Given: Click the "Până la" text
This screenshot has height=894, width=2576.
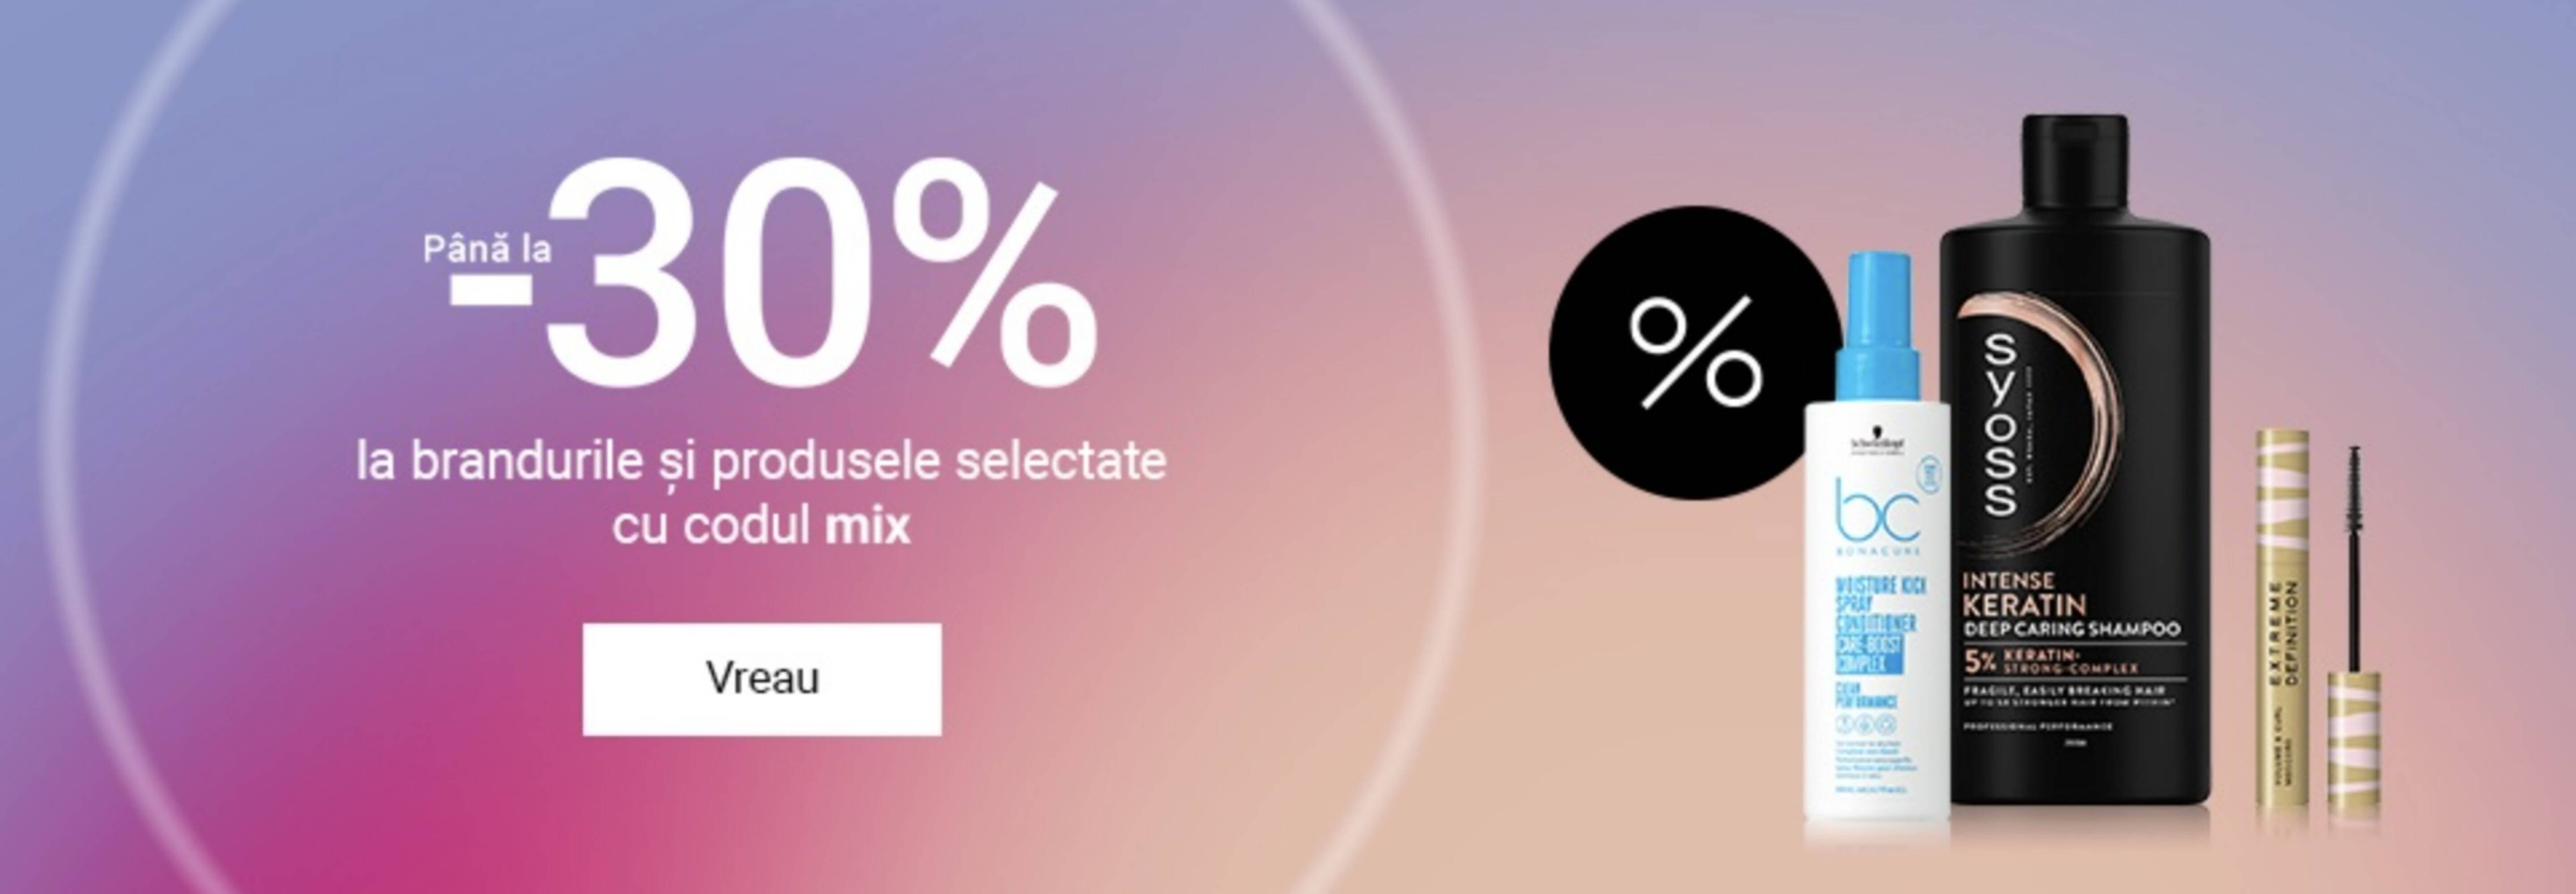Looking at the screenshot, I should coord(487,248).
